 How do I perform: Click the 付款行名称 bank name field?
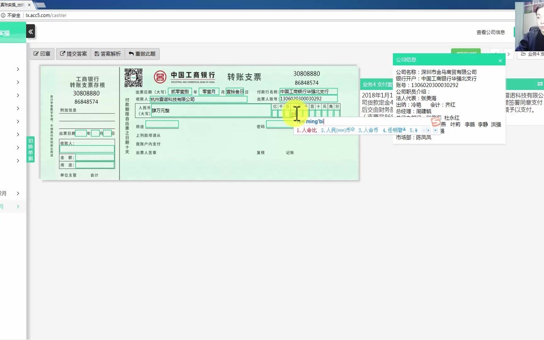(x=309, y=92)
